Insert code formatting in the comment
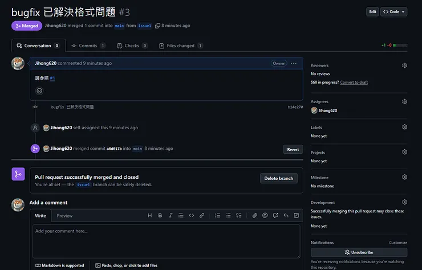This screenshot has width=422, height=270. 192,215
